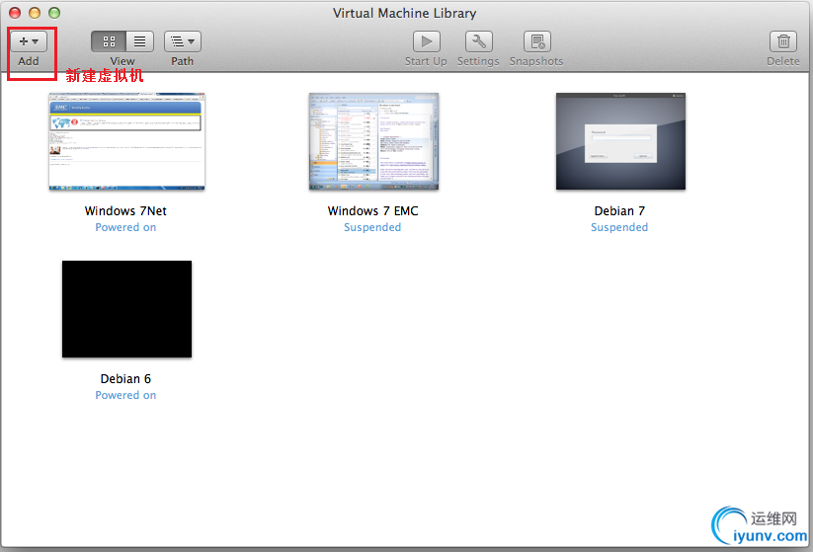Select the Debian 6 black thumbnail
The width and height of the screenshot is (813, 552).
coord(127,309)
